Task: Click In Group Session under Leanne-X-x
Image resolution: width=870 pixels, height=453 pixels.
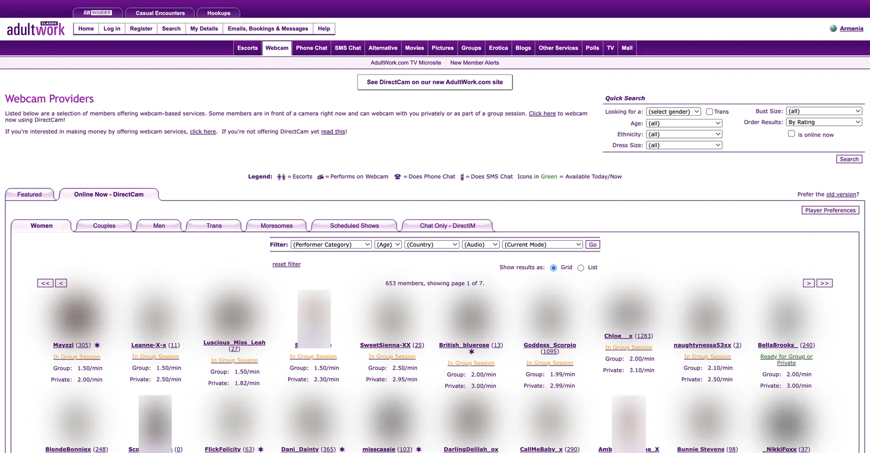Action: [156, 357]
